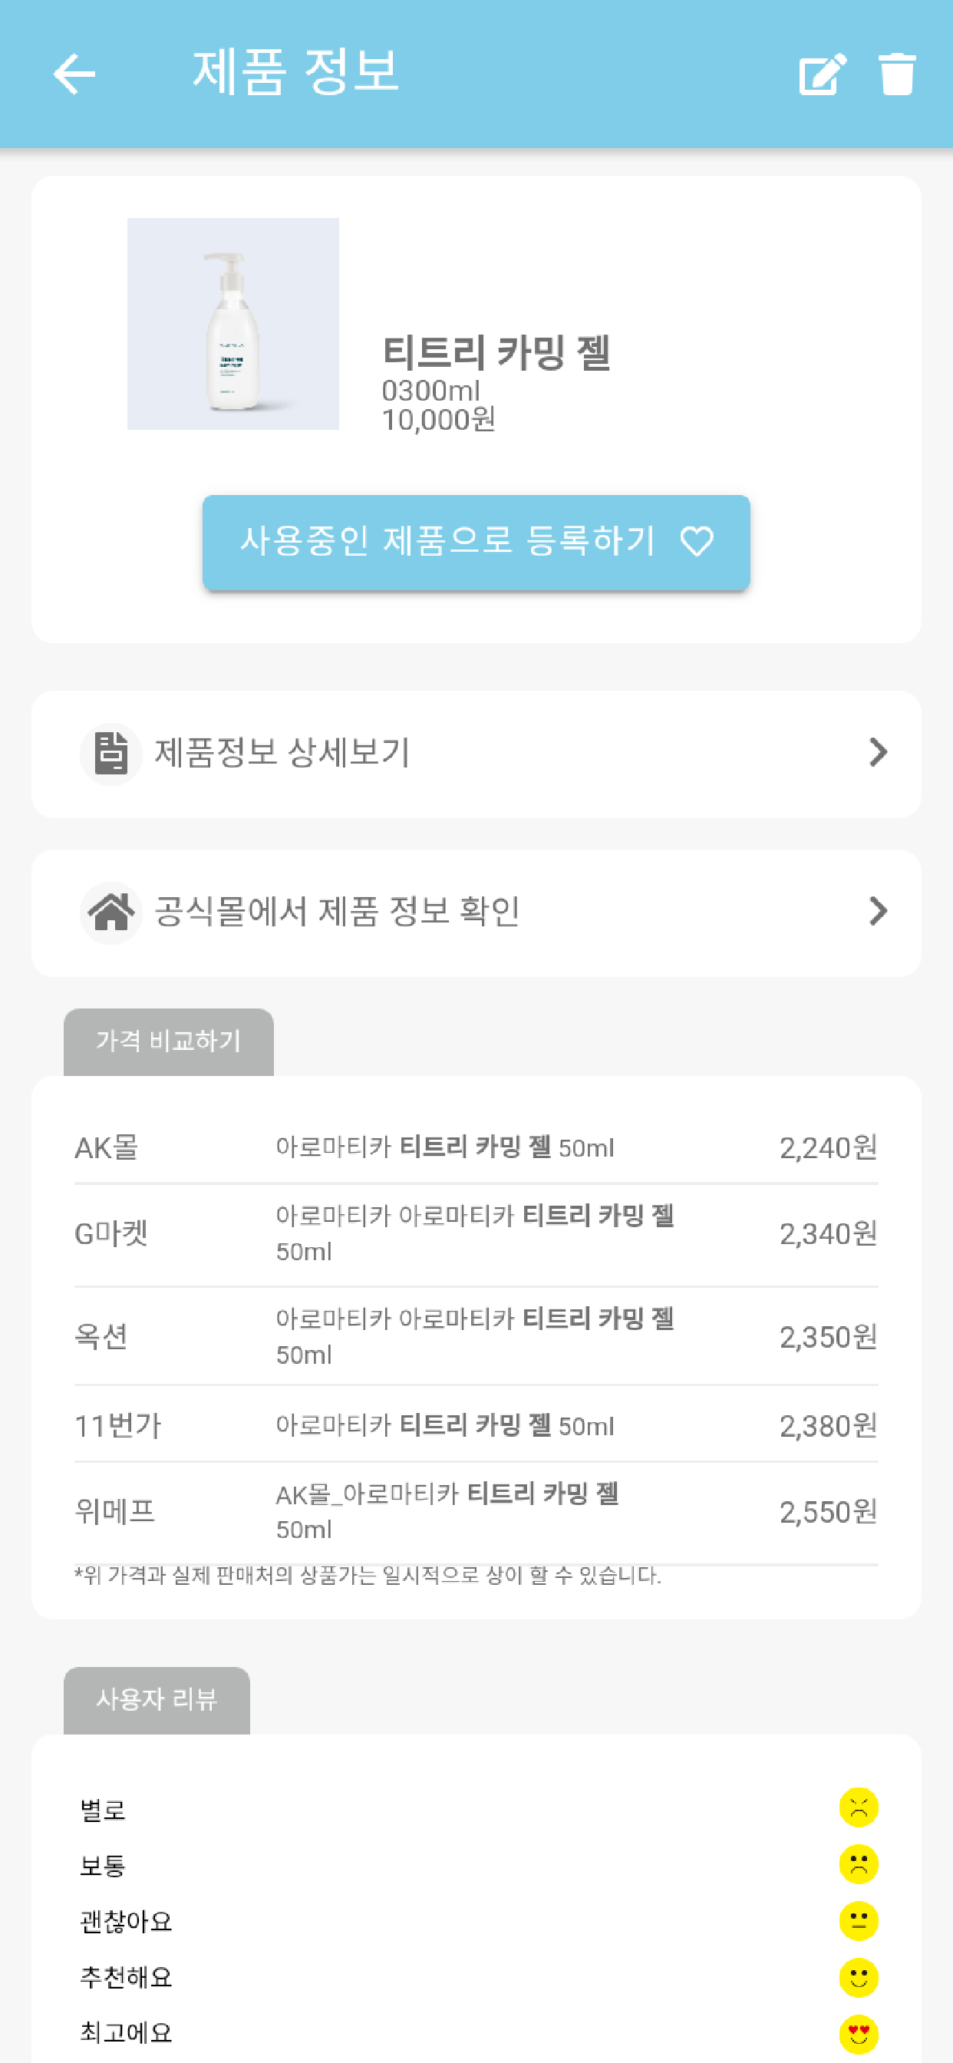
Task: Tap the product bottle thumbnail image
Action: click(x=233, y=324)
